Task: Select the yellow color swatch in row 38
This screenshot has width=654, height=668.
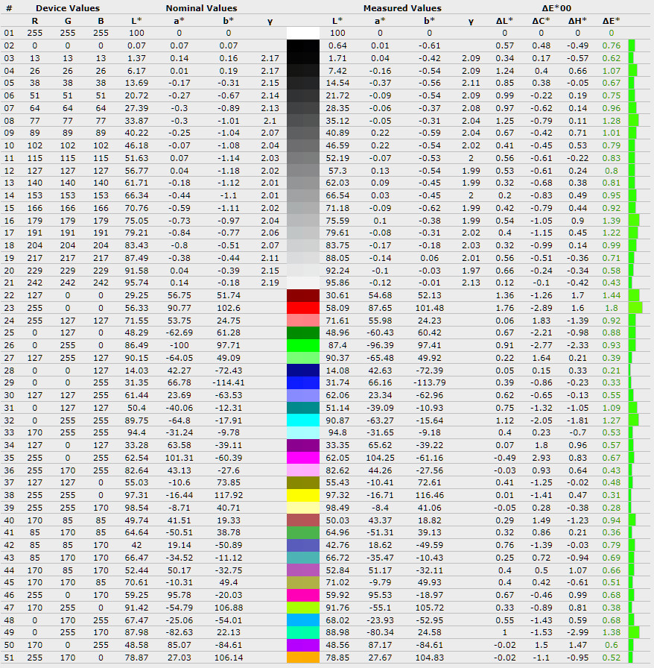Action: pos(303,495)
